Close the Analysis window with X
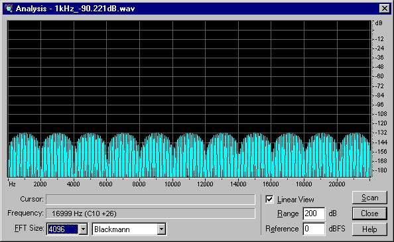 click(385, 9)
